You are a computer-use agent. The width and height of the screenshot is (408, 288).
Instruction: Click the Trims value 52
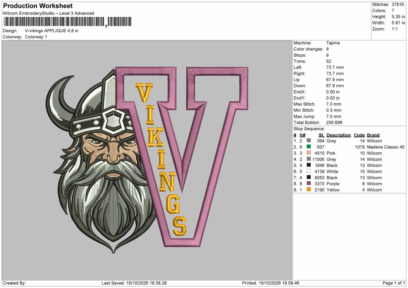tap(328, 61)
